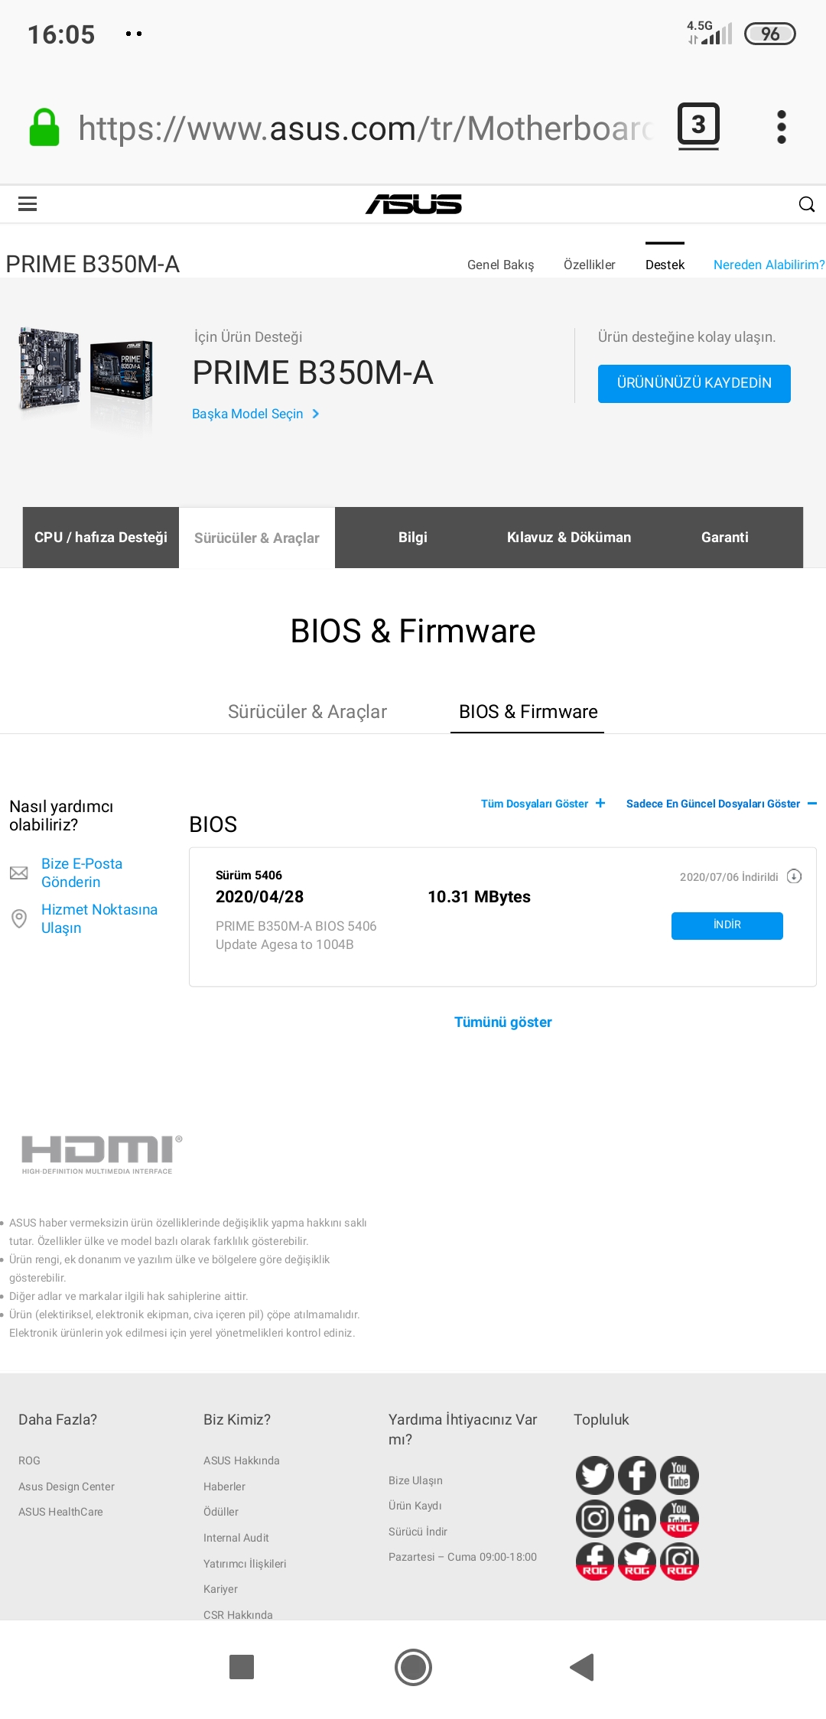The height and width of the screenshot is (1719, 826).
Task: Select the Kılavuz & Döküman tab
Action: coord(568,538)
